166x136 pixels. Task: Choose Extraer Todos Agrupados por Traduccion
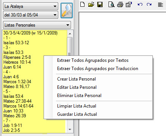point(98,69)
